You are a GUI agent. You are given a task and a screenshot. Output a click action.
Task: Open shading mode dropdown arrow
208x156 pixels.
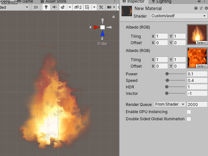coord(27,7)
